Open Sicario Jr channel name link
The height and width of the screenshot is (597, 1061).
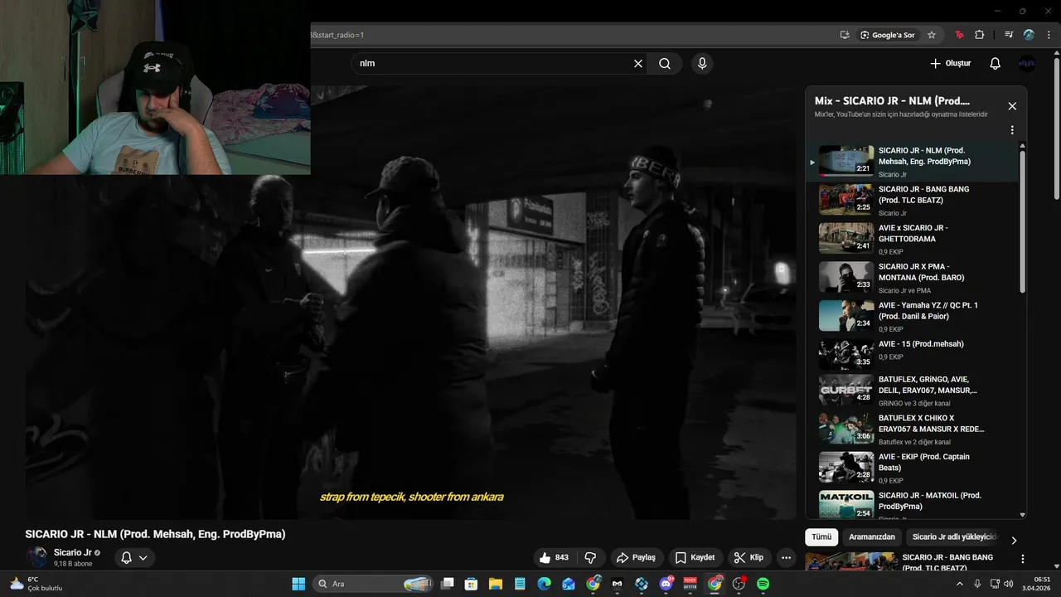73,553
